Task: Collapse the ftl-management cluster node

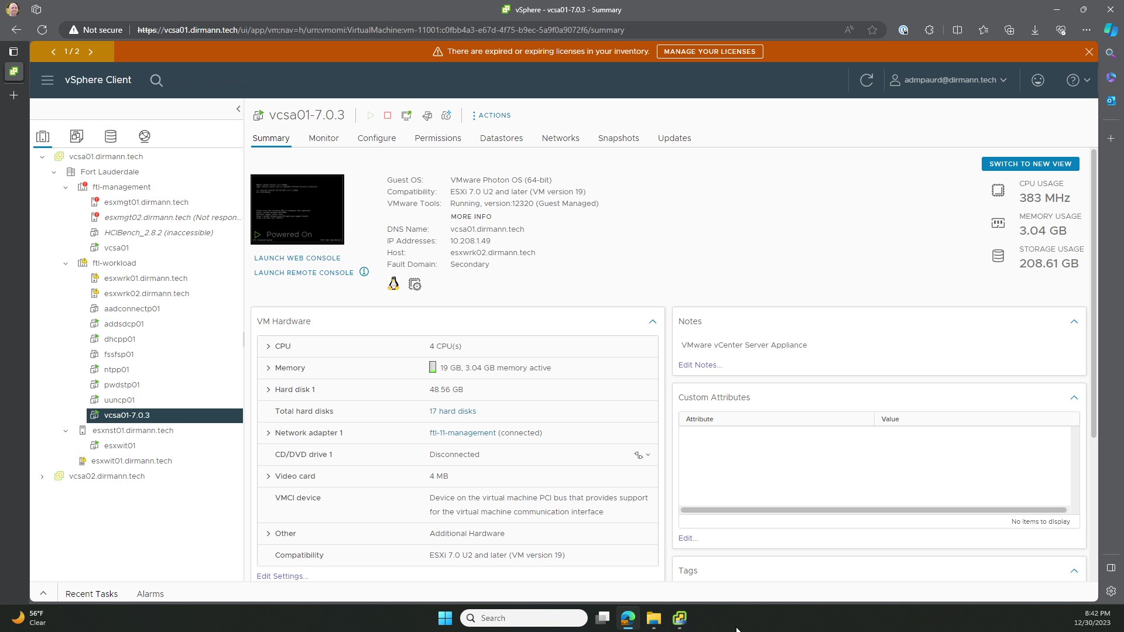Action: 66,187
